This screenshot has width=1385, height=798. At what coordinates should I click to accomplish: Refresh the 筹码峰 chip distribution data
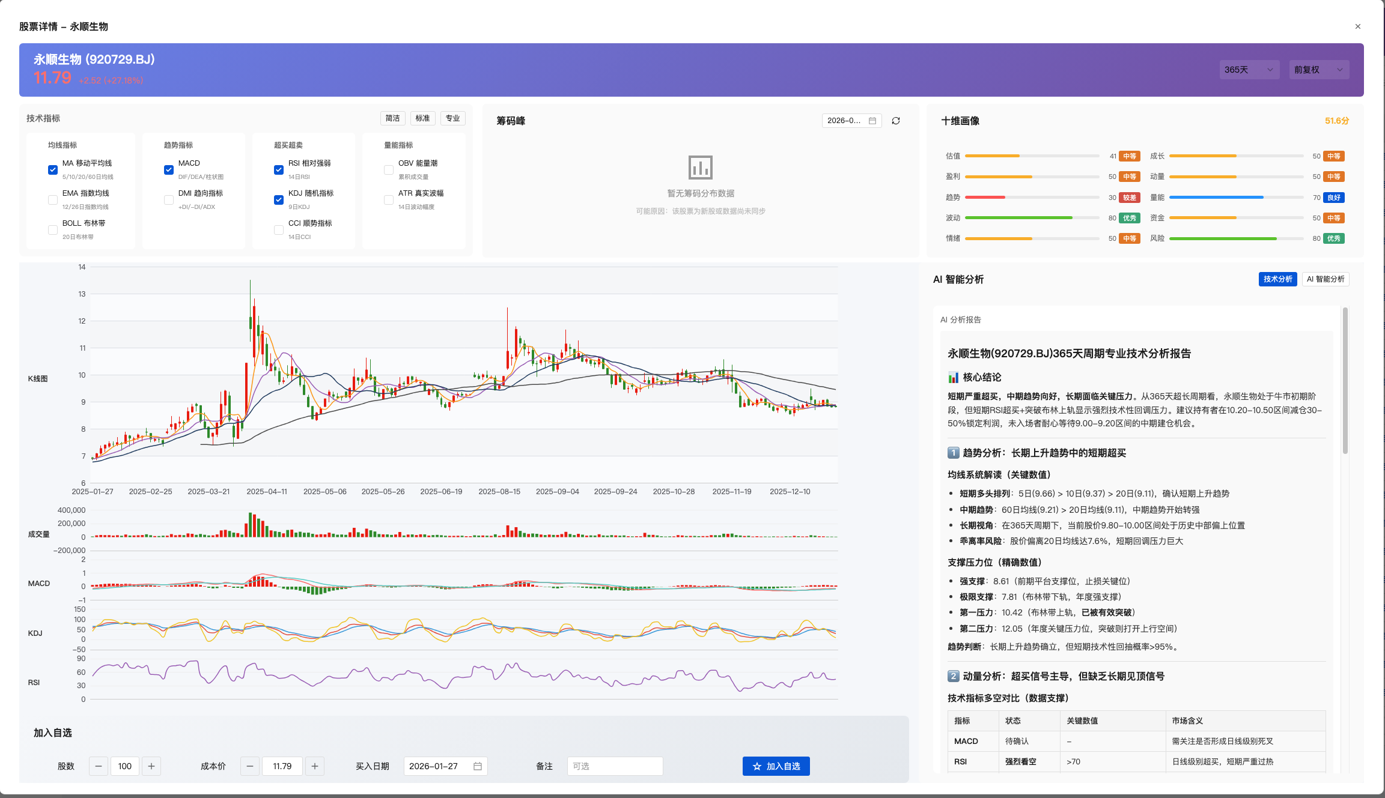point(896,121)
